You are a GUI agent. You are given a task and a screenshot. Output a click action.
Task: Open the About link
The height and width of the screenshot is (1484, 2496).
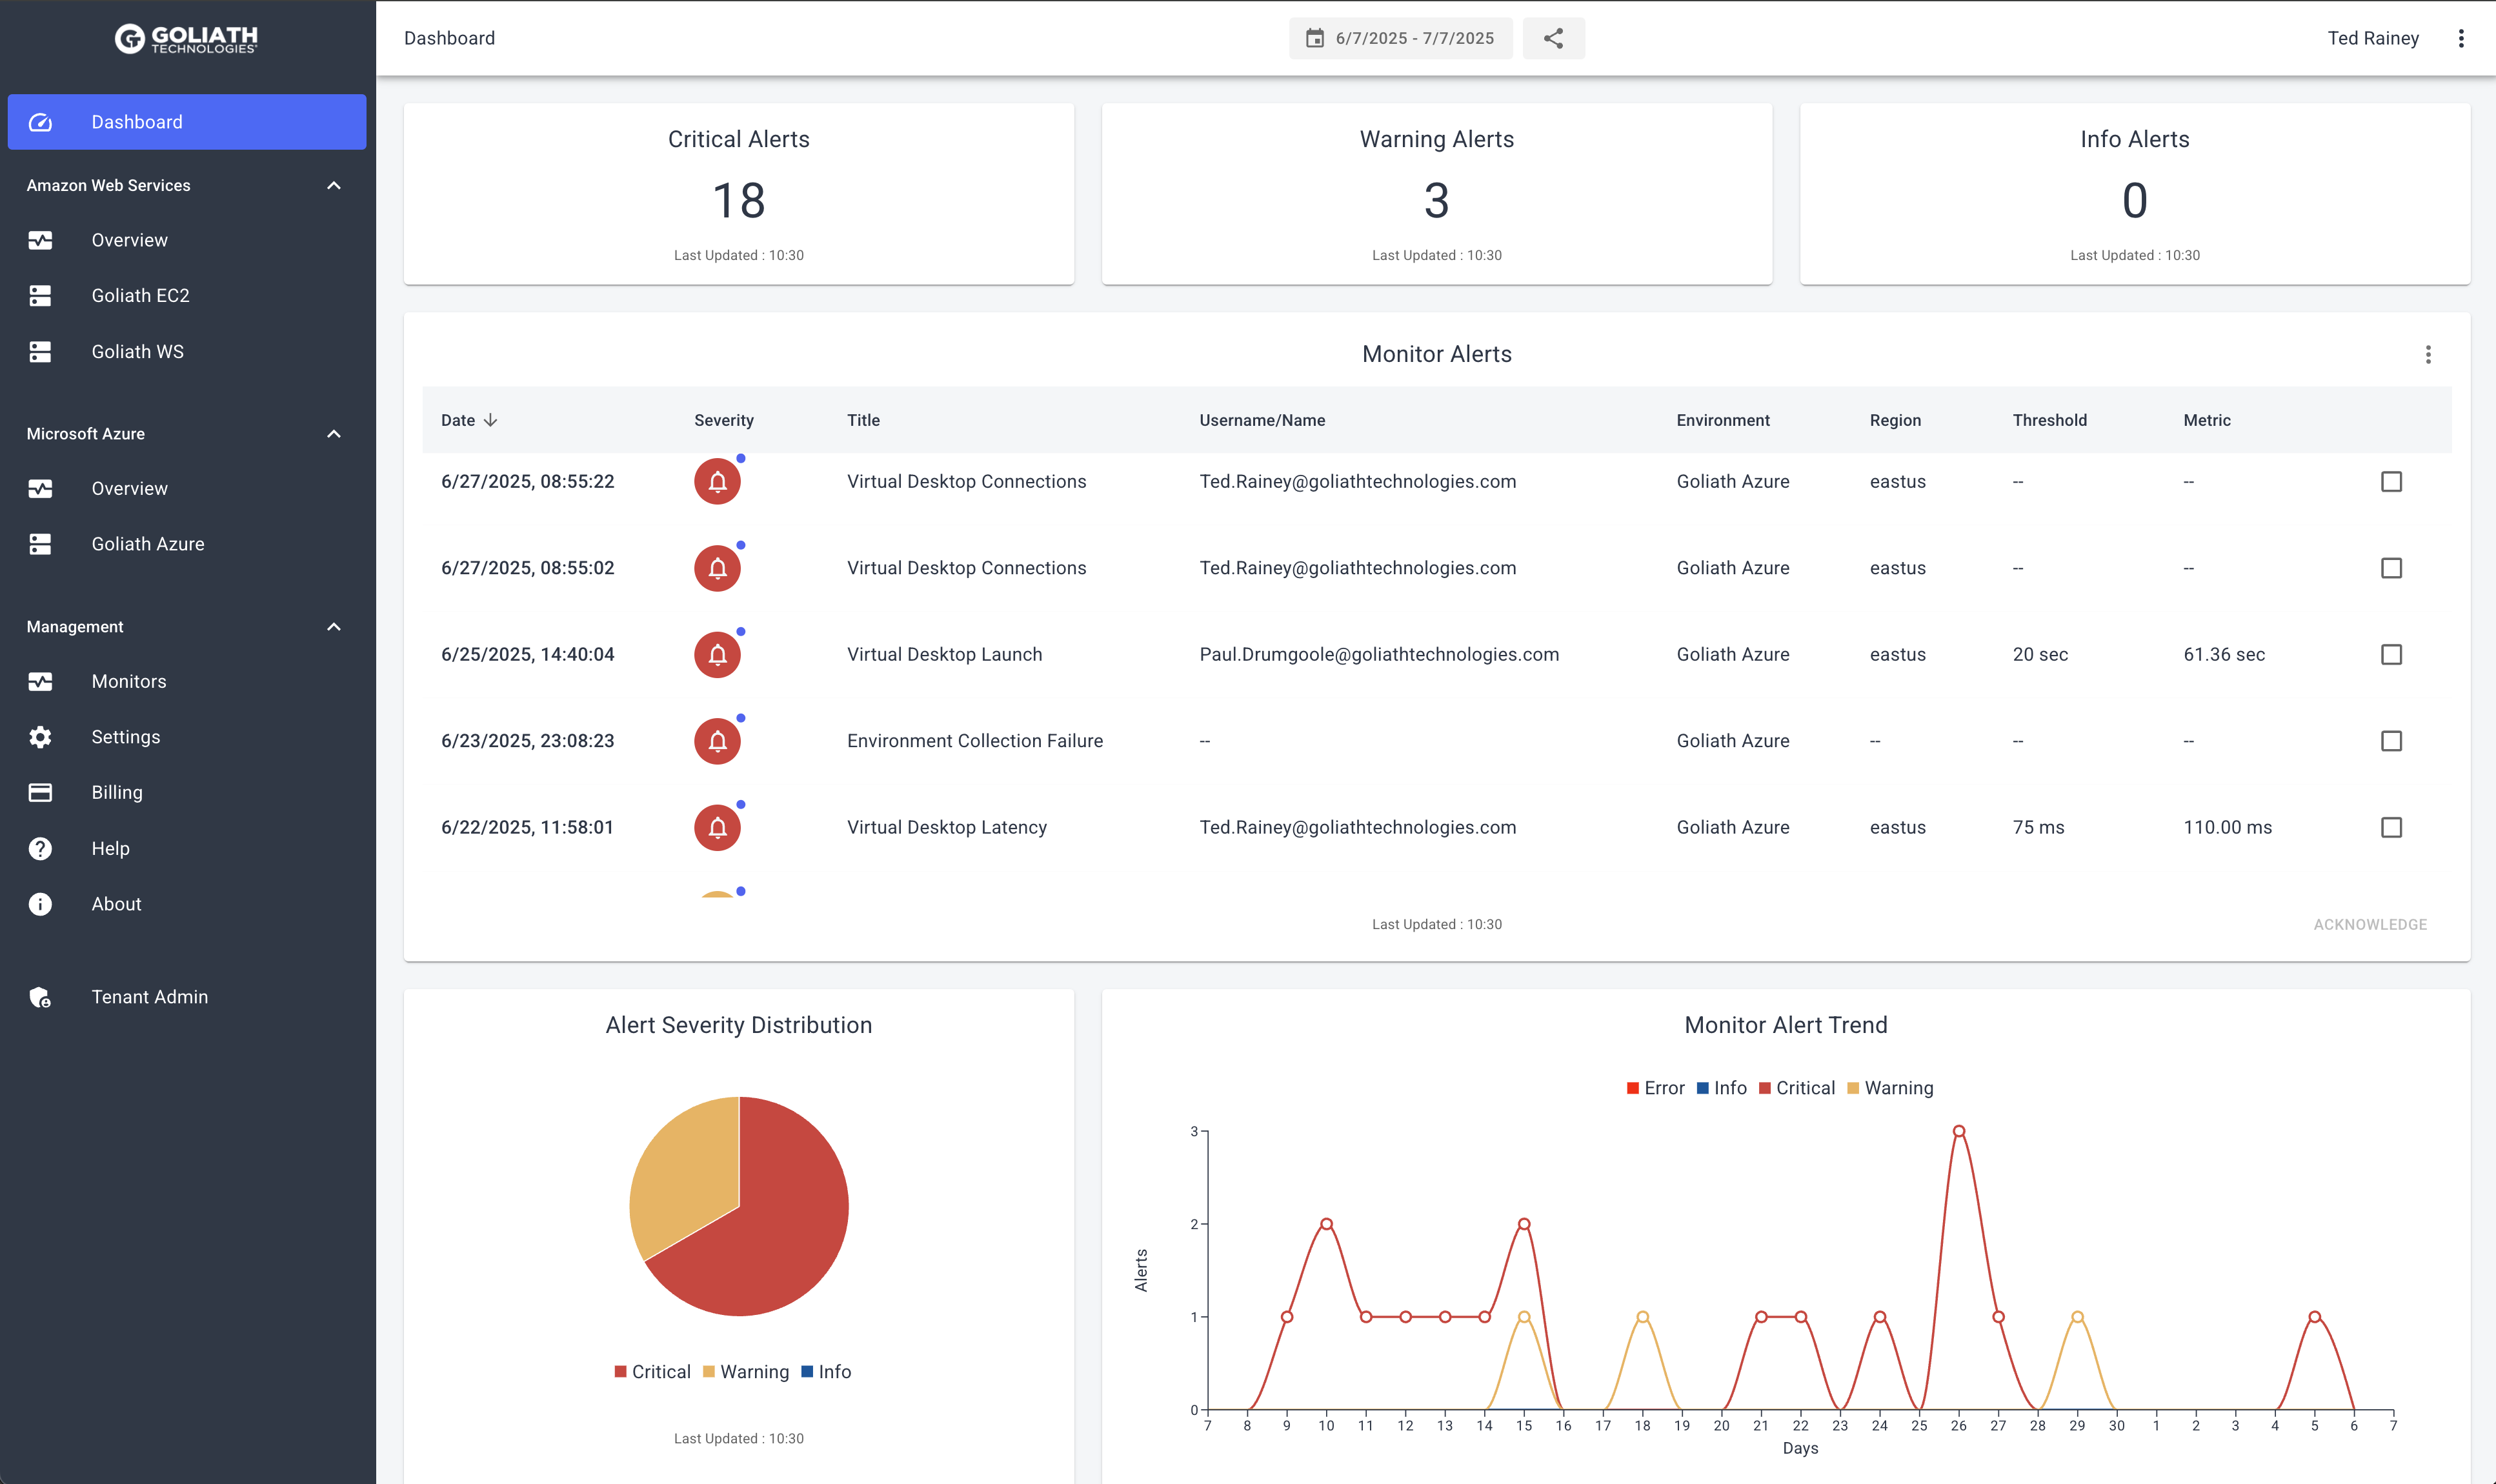coord(187,904)
